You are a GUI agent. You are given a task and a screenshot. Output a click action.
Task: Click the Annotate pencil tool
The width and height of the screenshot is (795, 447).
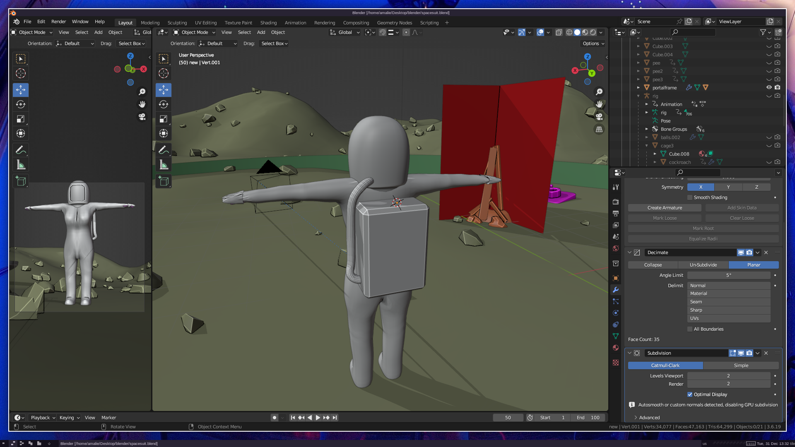point(164,150)
